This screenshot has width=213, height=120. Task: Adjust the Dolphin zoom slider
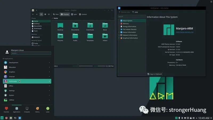tap(83, 66)
